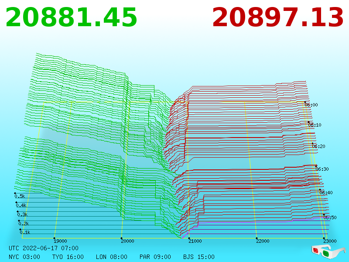The image size is (349, 262).
Task: Click the UTC 2022-06-17 07:00 timestamp
Action: click(44, 248)
